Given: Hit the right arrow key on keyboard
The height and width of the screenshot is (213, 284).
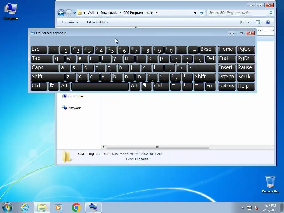Looking at the screenshot, I should point(199,86).
